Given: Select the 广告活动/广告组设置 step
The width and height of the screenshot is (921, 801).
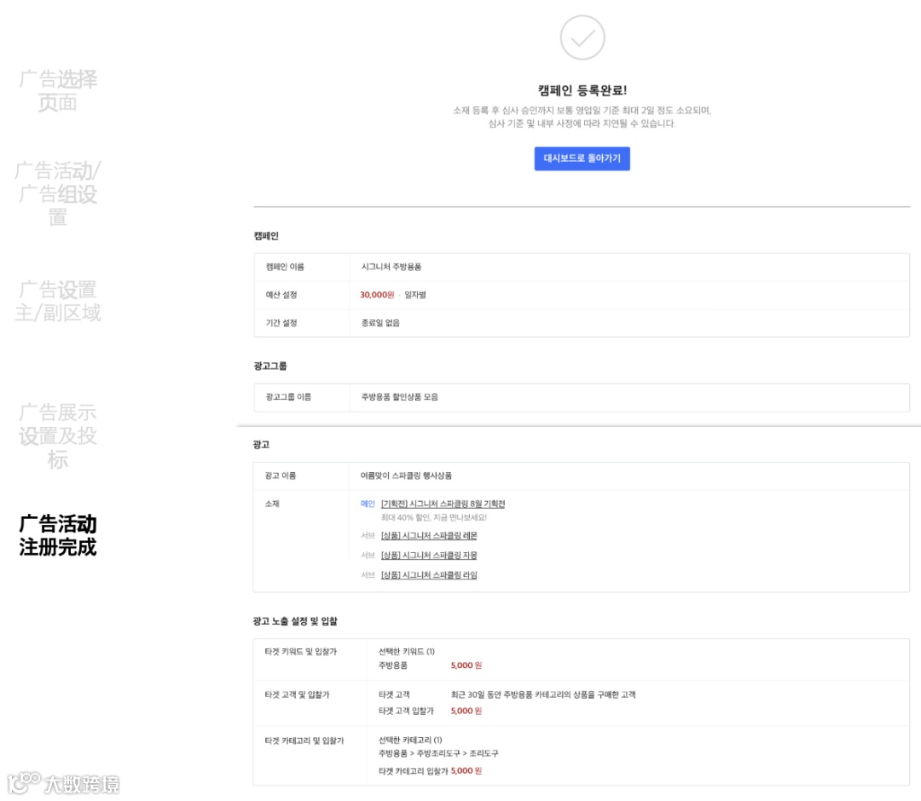Looking at the screenshot, I should pos(56,194).
